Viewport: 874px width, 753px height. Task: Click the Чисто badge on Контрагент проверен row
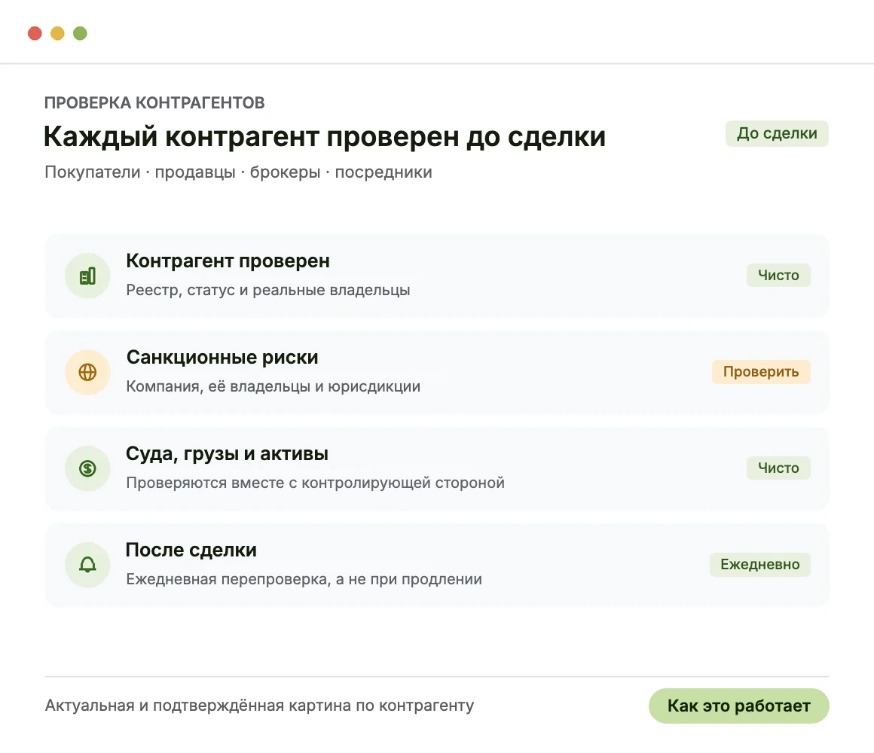778,275
